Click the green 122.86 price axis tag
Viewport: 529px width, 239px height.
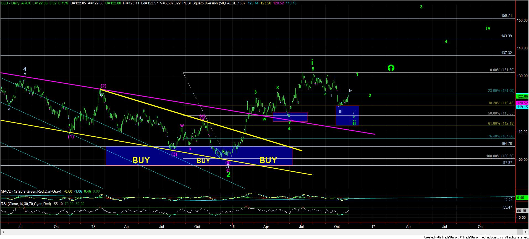[x=522, y=96]
